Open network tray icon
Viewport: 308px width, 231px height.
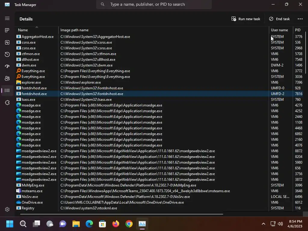click(273, 224)
